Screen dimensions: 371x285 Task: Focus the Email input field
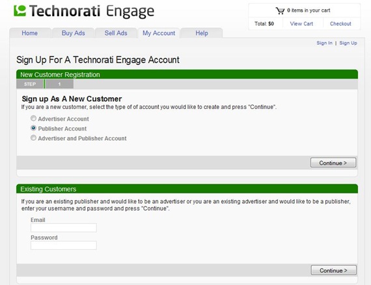tap(64, 228)
